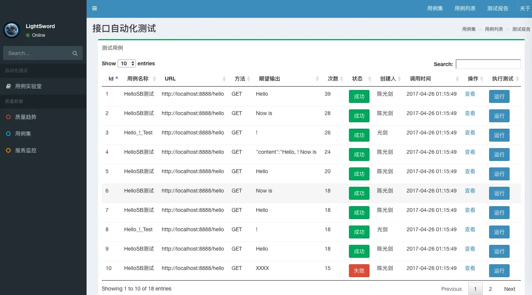The width and height of the screenshot is (532, 295).
Task: Click 运行 button for row 2
Action: click(499, 116)
